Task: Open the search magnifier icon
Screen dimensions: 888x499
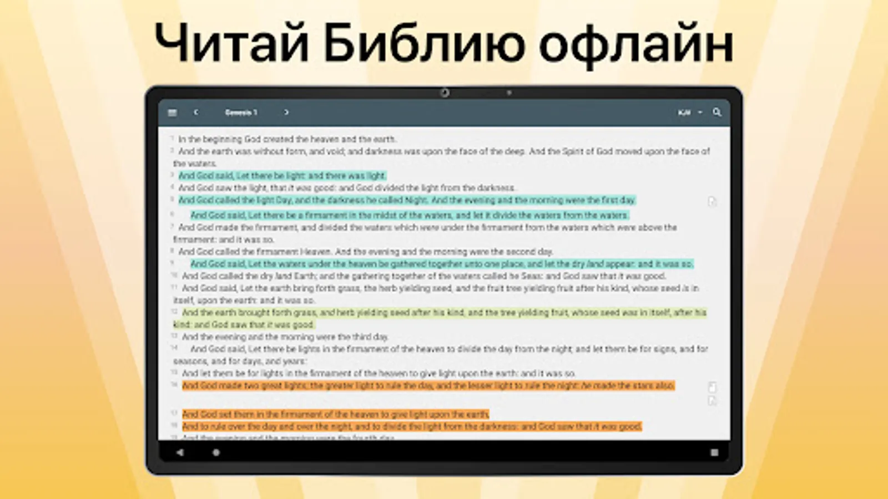Action: (717, 113)
